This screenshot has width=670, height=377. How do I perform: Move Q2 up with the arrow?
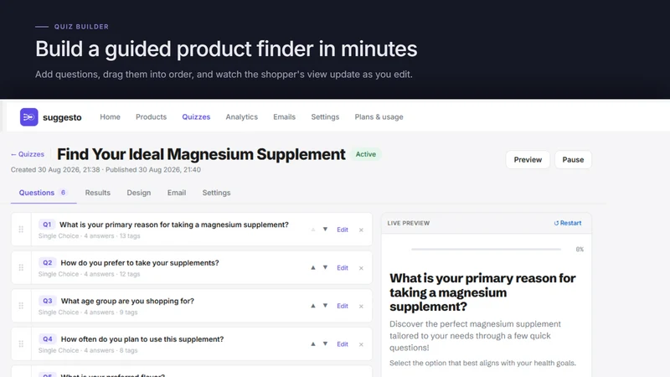pos(313,267)
